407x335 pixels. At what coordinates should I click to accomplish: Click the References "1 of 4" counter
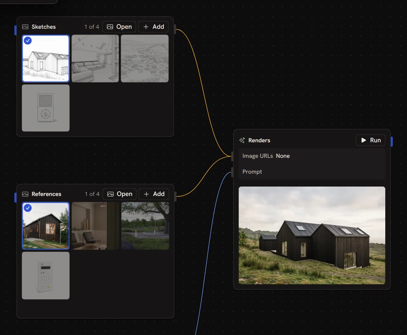pos(92,194)
